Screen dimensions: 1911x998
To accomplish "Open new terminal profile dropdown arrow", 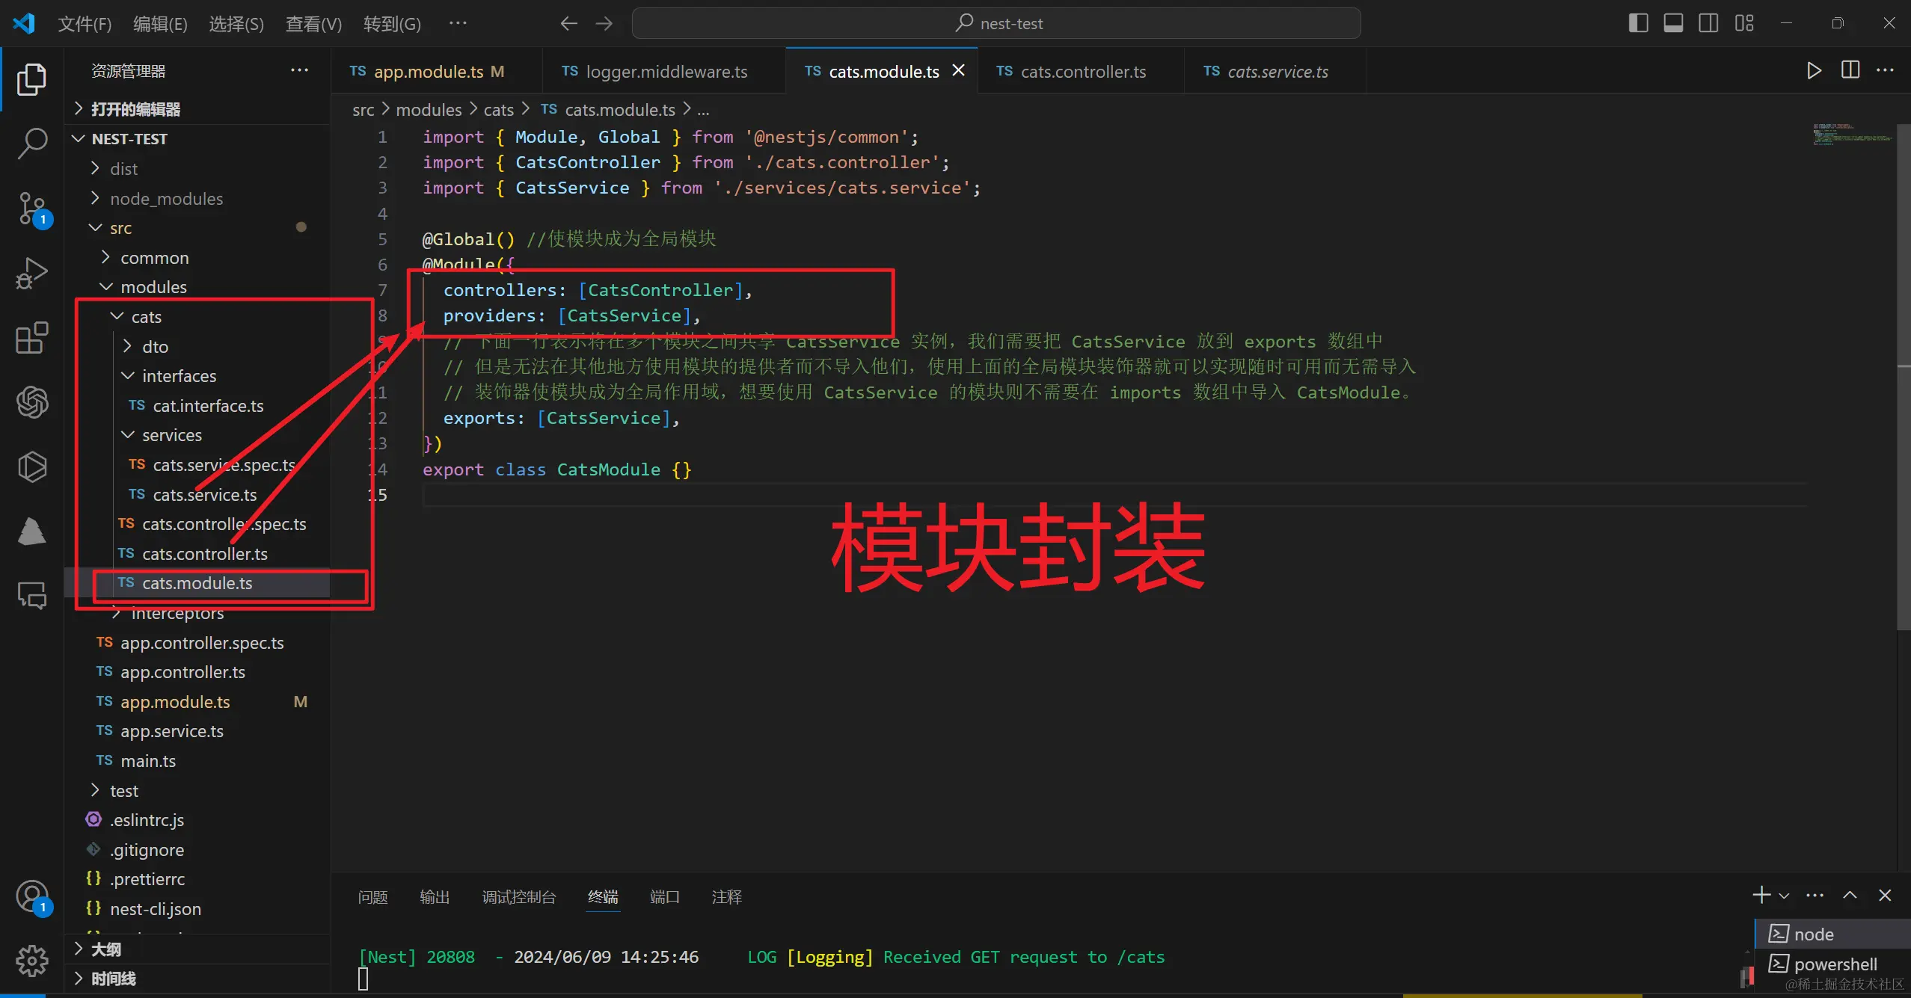I will click(x=1784, y=896).
